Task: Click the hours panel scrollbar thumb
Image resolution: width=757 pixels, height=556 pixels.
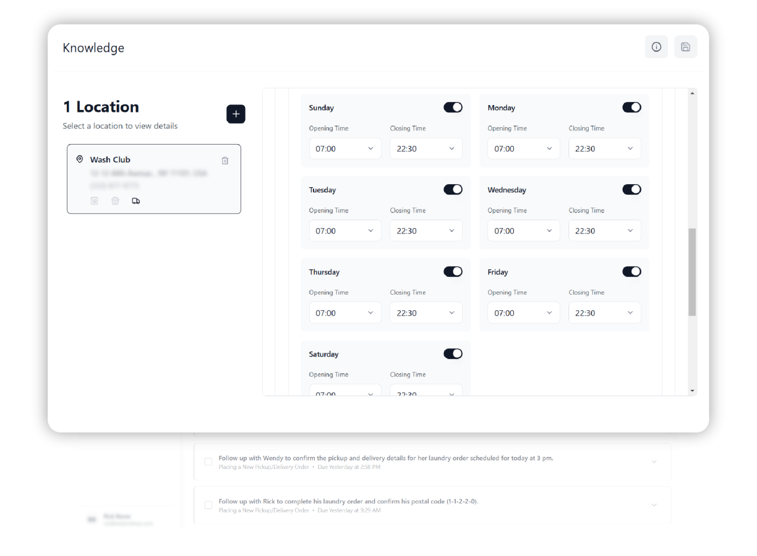Action: click(692, 272)
